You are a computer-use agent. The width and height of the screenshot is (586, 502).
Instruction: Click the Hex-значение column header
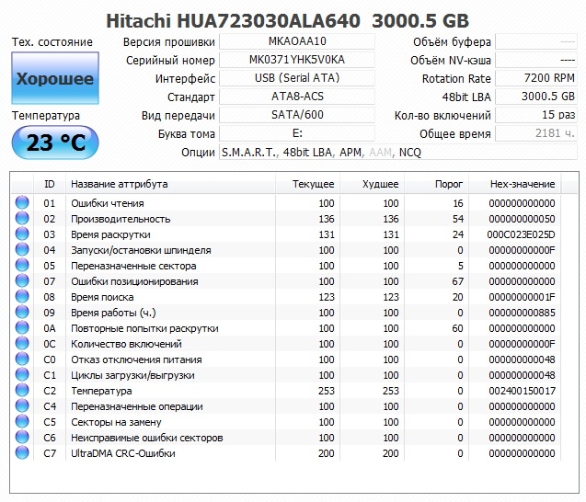514,184
